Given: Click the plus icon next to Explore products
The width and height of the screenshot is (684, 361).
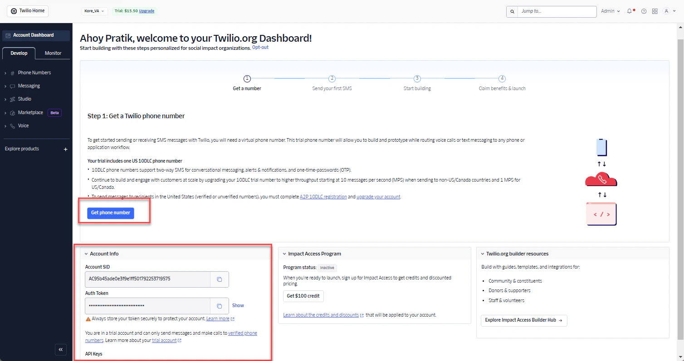Looking at the screenshot, I should click(x=65, y=149).
